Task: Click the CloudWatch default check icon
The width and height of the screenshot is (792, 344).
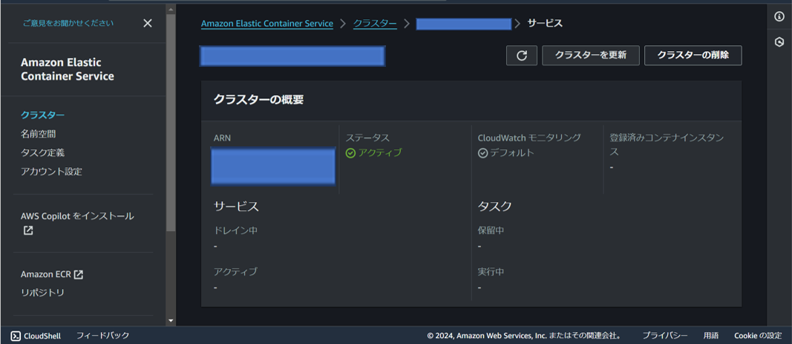Action: coord(483,153)
